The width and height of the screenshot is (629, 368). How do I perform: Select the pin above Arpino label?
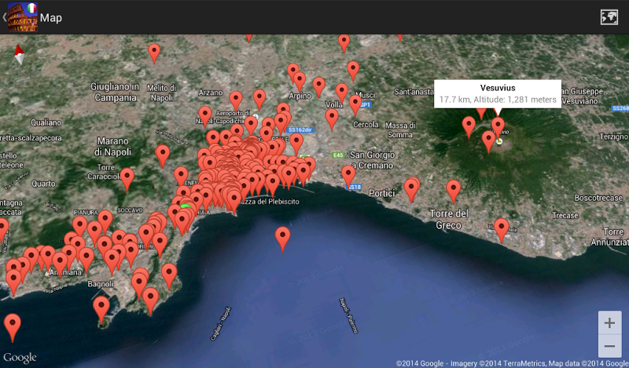[300, 82]
